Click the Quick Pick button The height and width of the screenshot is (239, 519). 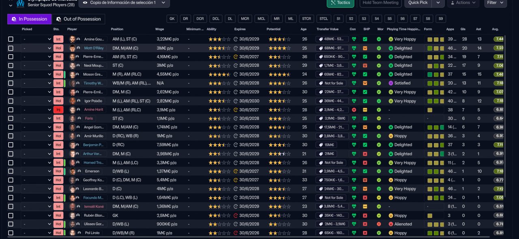(418, 2)
